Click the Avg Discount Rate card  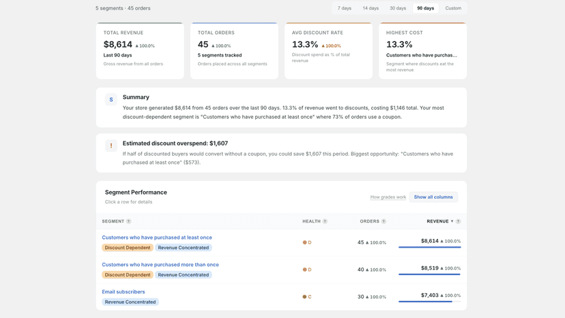(x=328, y=50)
